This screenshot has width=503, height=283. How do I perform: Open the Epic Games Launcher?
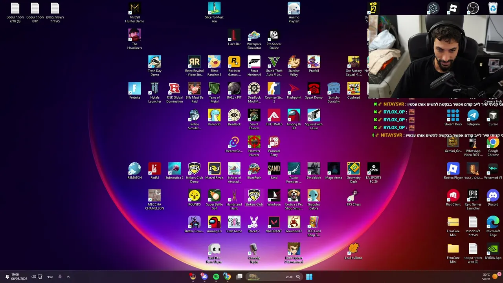(473, 200)
